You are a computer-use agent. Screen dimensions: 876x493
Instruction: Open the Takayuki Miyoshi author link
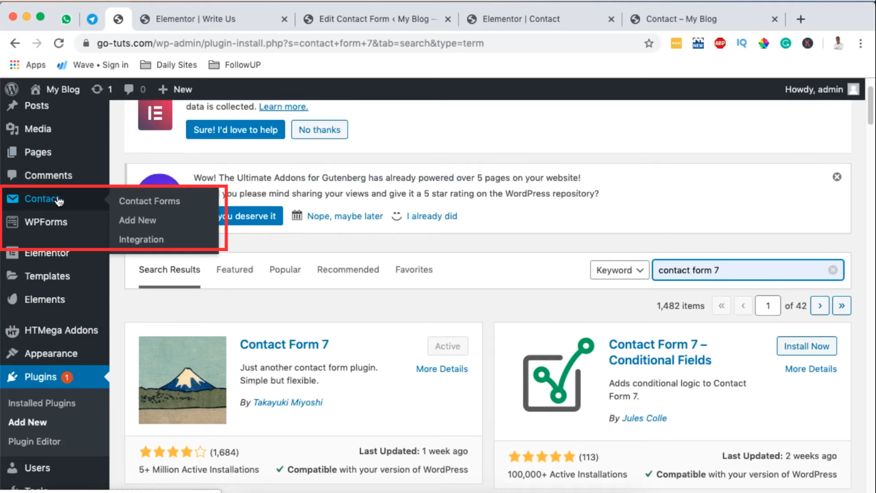click(288, 402)
